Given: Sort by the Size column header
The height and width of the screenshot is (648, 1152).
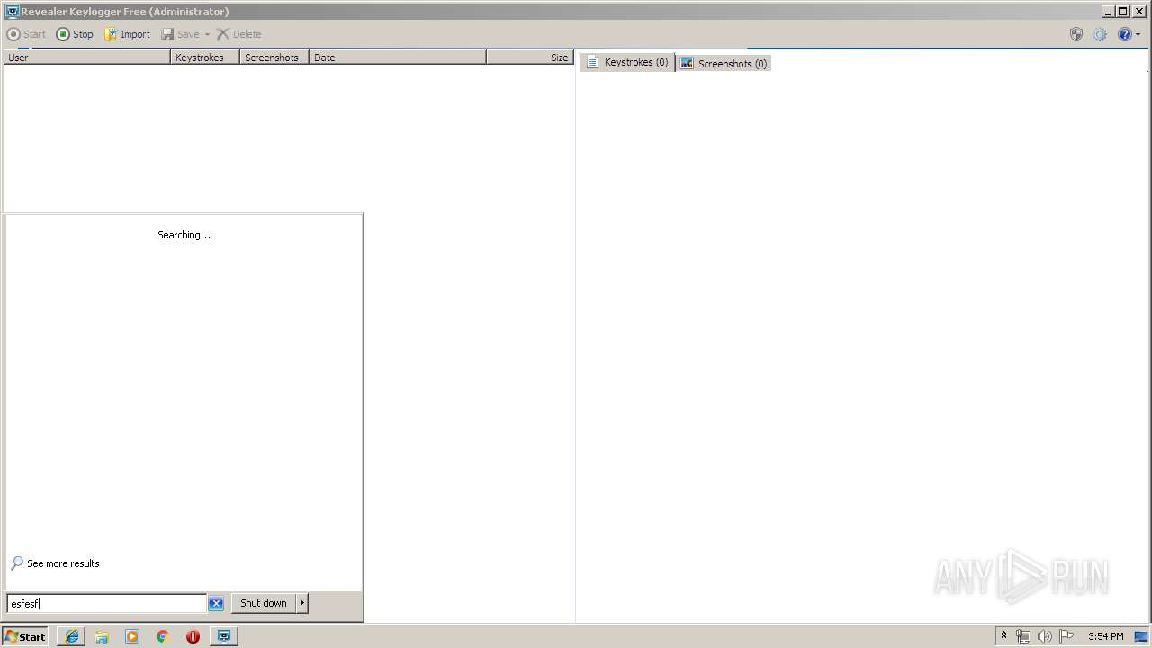Looking at the screenshot, I should [x=530, y=57].
